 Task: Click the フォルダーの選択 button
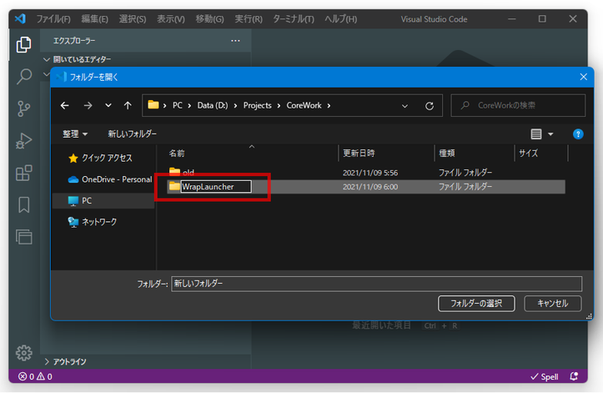(x=476, y=304)
